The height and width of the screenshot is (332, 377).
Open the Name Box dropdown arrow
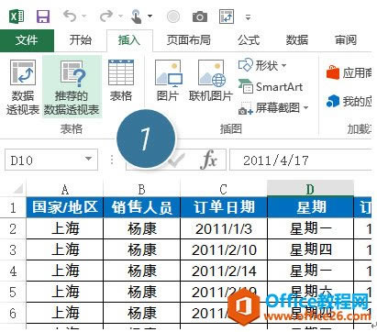(x=88, y=159)
